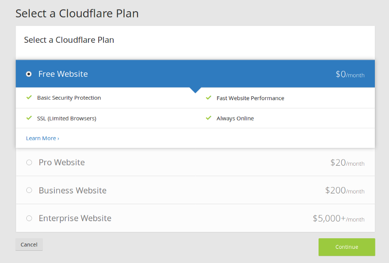
Task: Select Business Website plan radio button
Action: [x=29, y=190]
